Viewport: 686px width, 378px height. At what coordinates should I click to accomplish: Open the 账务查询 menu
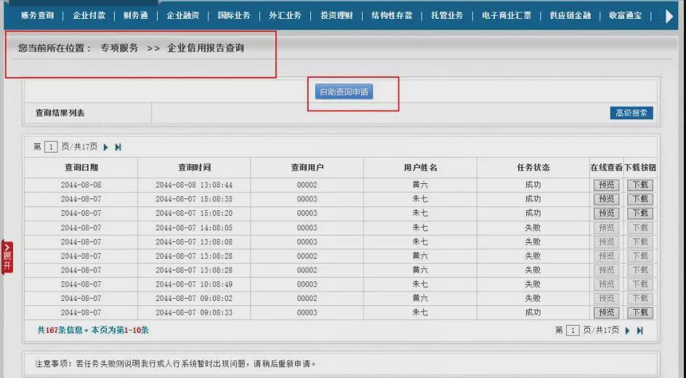38,15
